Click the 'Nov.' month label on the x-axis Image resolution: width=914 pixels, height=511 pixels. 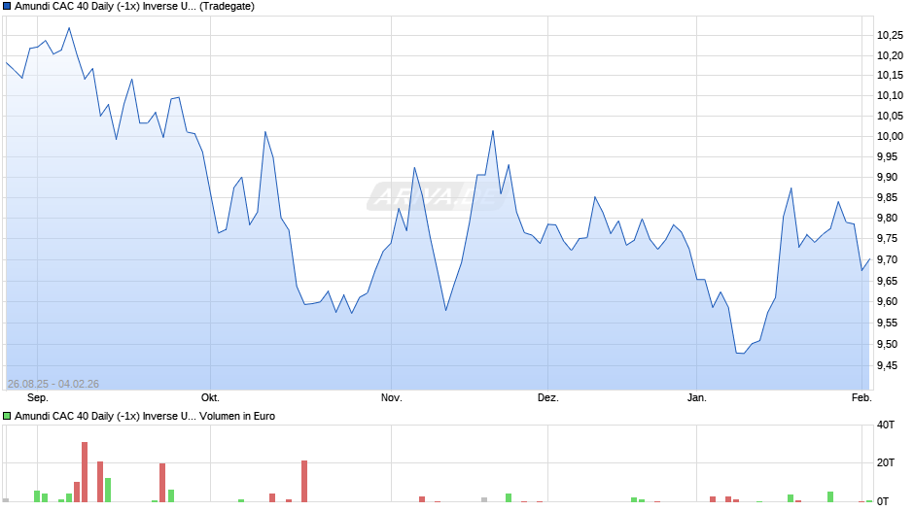[x=391, y=398]
